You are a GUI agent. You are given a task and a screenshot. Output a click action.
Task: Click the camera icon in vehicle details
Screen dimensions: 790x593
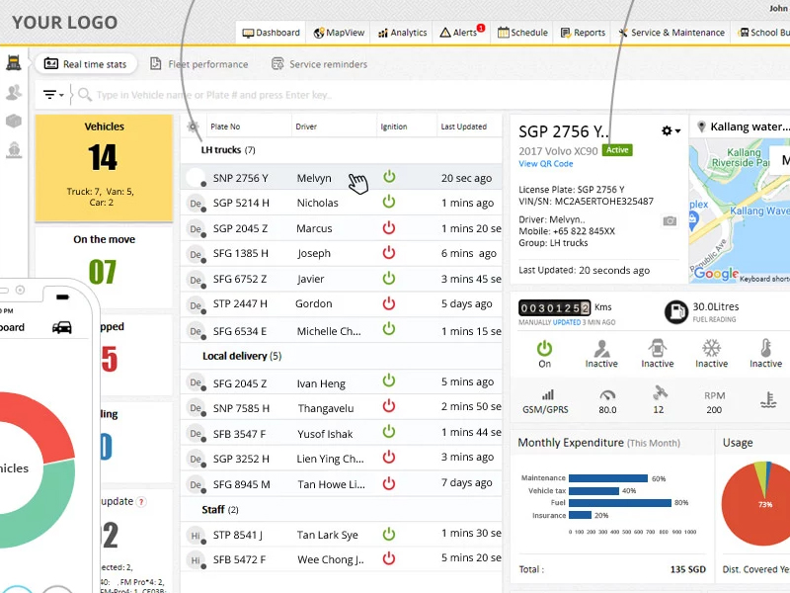(670, 221)
